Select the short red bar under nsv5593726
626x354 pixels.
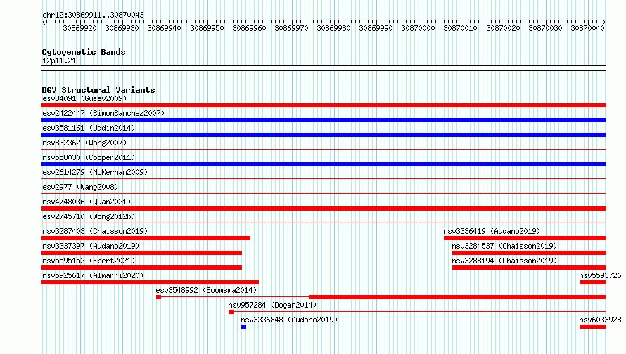593,282
